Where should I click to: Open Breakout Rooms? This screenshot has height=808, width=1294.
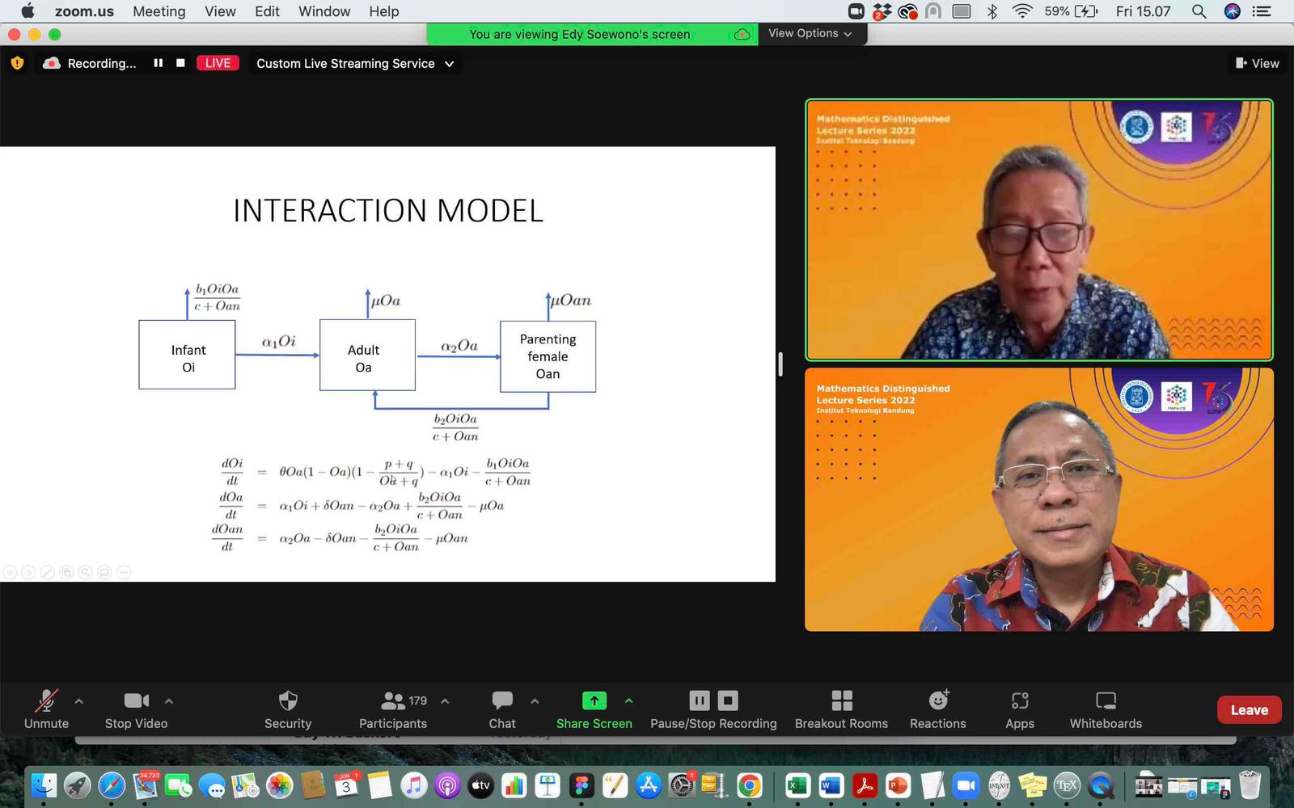[841, 709]
